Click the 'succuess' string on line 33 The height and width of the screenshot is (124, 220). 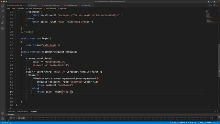pyautogui.click(x=64, y=15)
